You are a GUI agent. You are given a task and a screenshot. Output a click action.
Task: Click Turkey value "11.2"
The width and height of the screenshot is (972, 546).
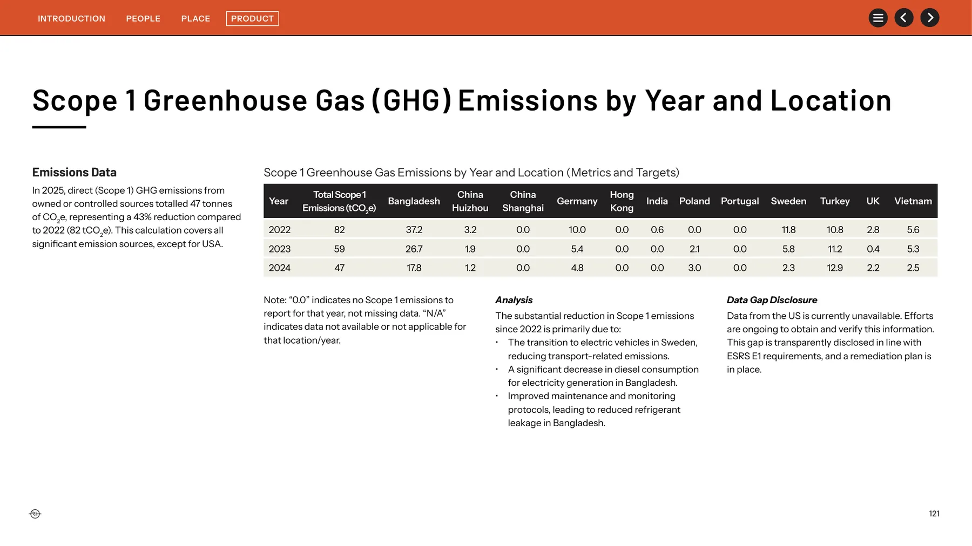835,249
